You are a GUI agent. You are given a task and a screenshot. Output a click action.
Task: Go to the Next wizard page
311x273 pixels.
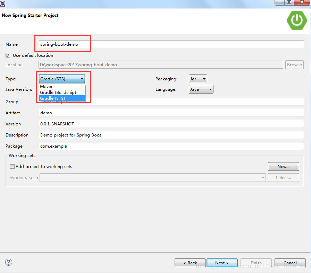point(222,263)
